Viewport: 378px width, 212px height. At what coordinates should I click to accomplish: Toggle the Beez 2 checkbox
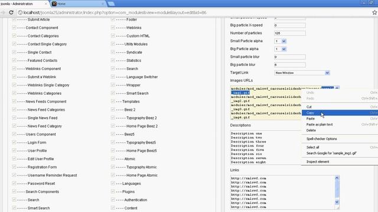[113, 110]
